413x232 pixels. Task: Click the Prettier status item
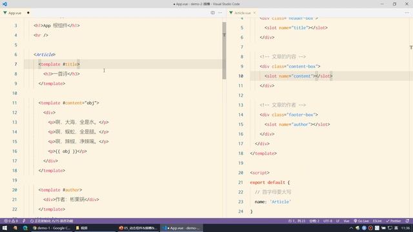coord(393,221)
